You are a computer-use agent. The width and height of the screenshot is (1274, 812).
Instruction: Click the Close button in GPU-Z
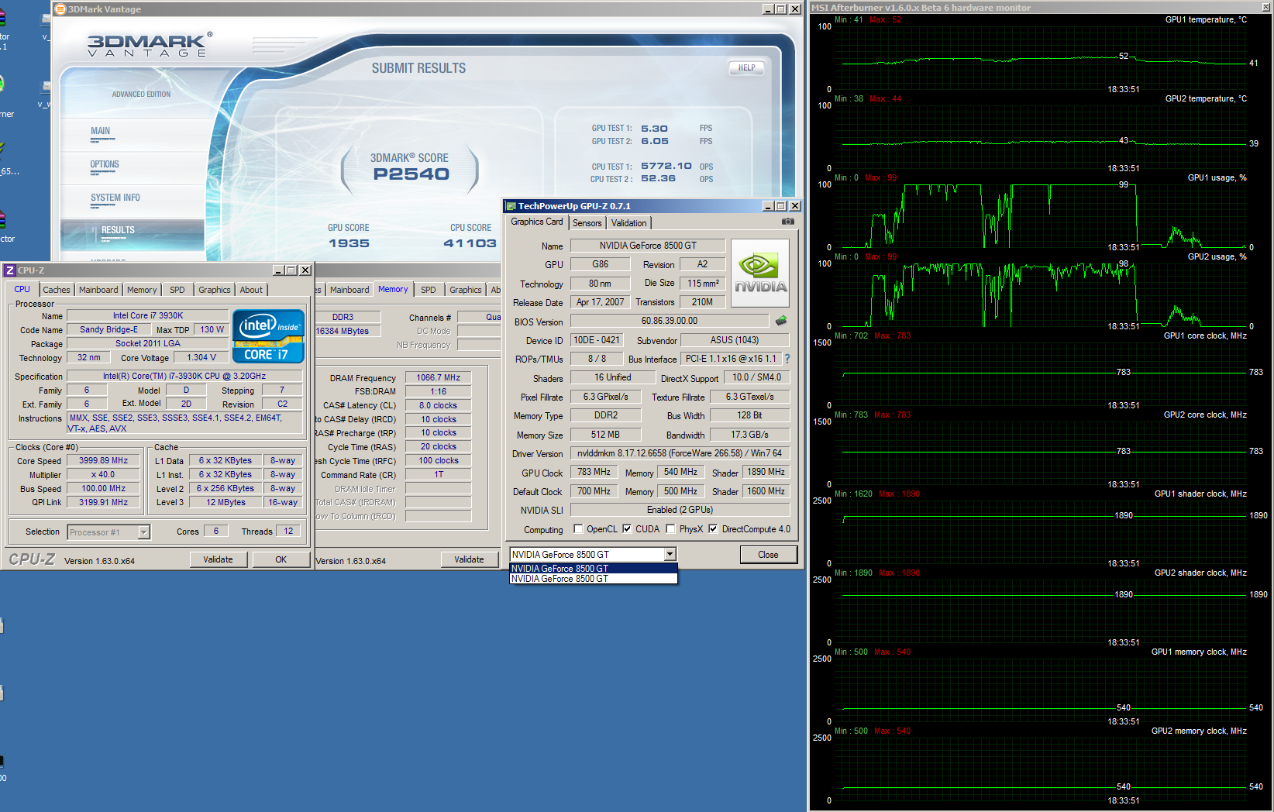(x=768, y=555)
